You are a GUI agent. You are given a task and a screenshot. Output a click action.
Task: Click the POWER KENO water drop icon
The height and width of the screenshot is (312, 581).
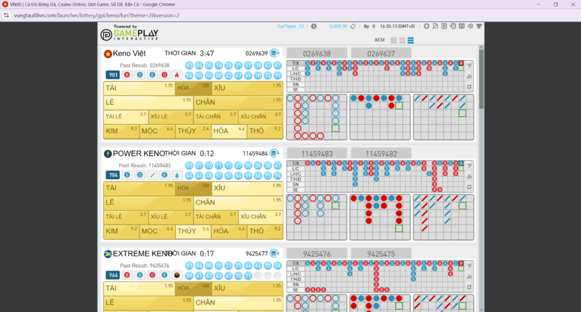coord(177,175)
